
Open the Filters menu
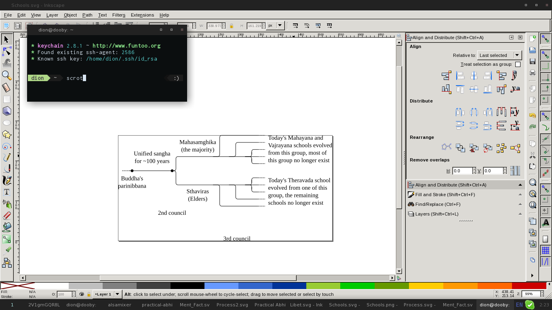(x=119, y=15)
